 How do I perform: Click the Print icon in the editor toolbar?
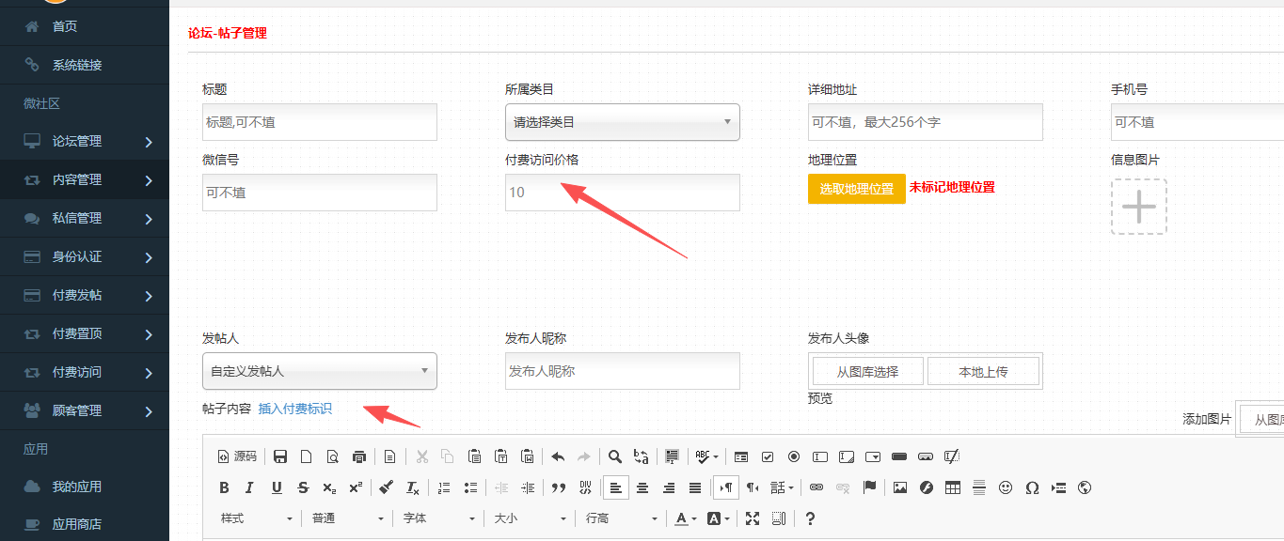click(x=358, y=456)
